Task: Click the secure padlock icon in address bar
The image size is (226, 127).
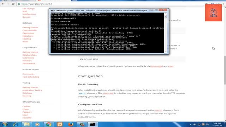Action: [x=19, y=4]
